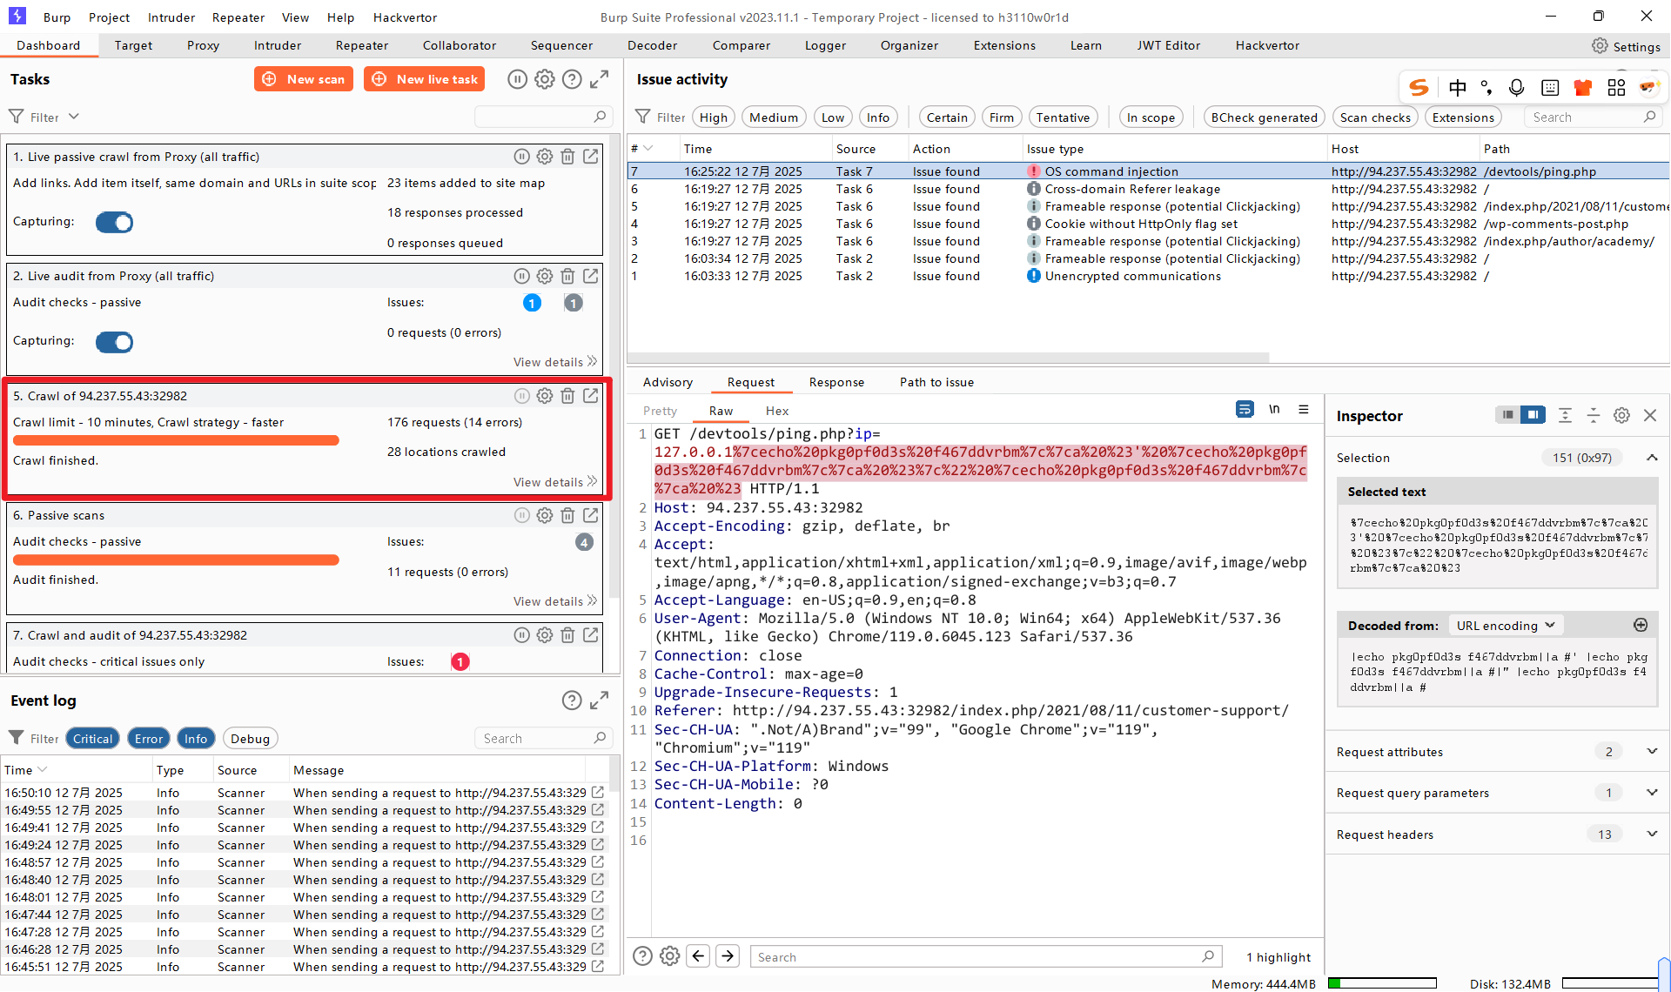Expand Request query parameters section
Viewport: 1671px width, 992px height.
[x=1652, y=793]
